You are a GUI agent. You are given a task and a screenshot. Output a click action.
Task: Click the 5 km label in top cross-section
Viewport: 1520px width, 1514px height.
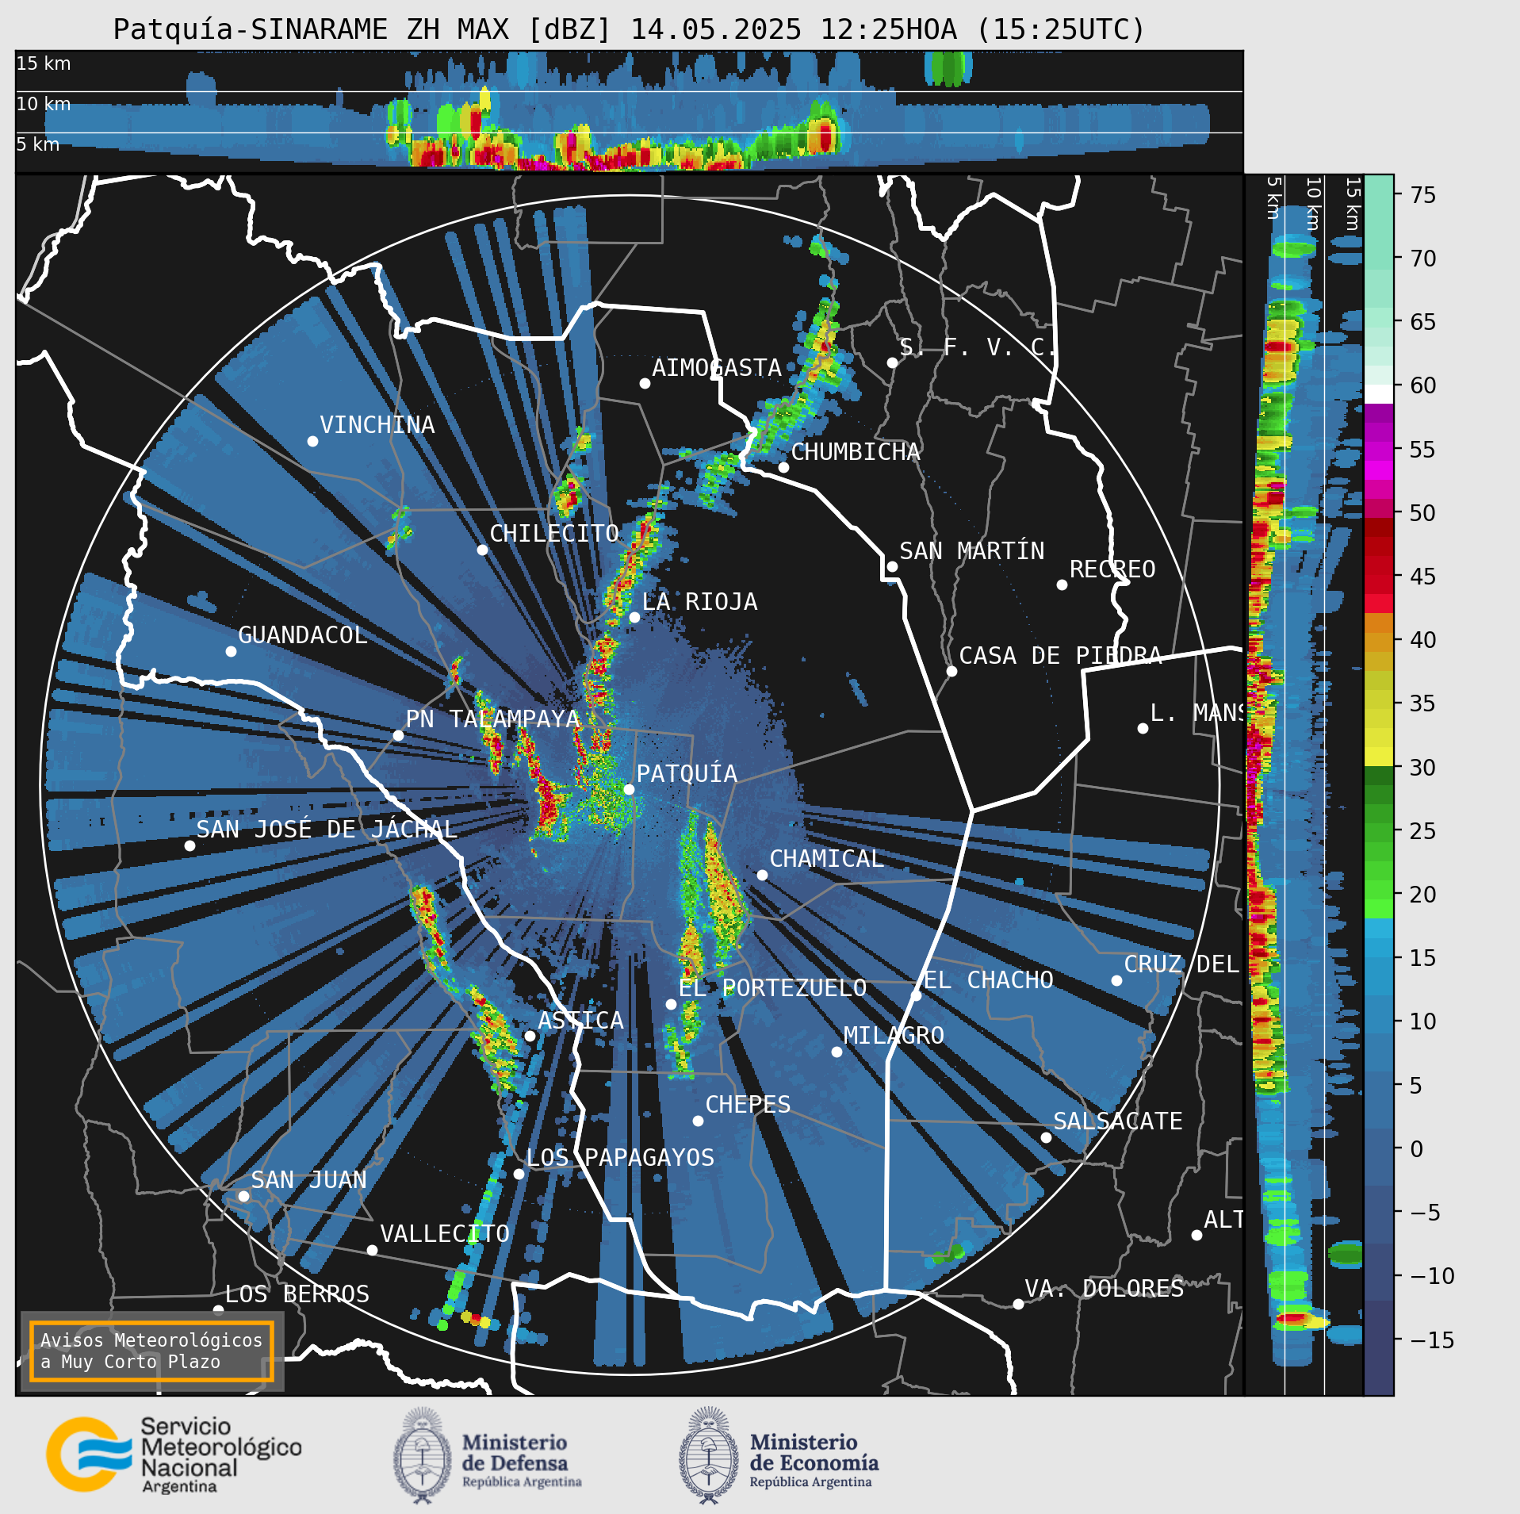[38, 144]
